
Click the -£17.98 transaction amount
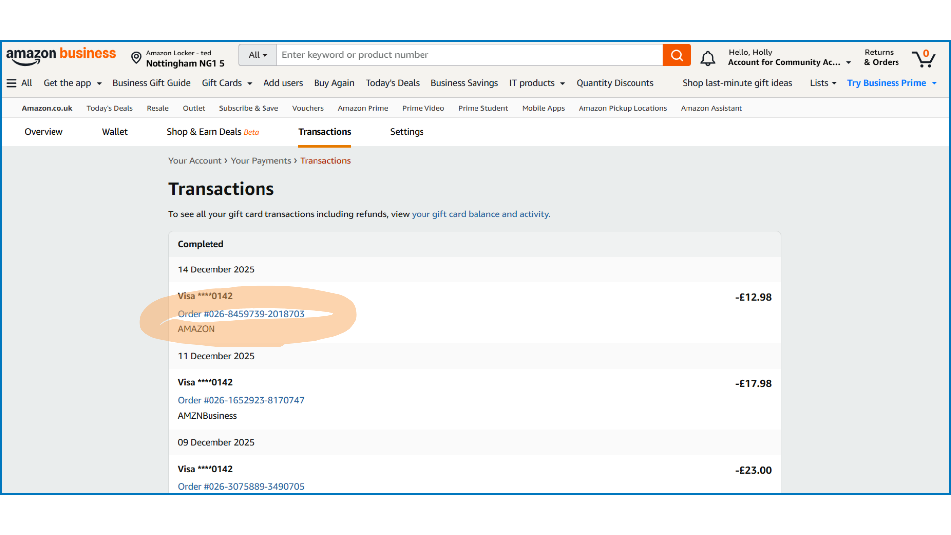753,383
